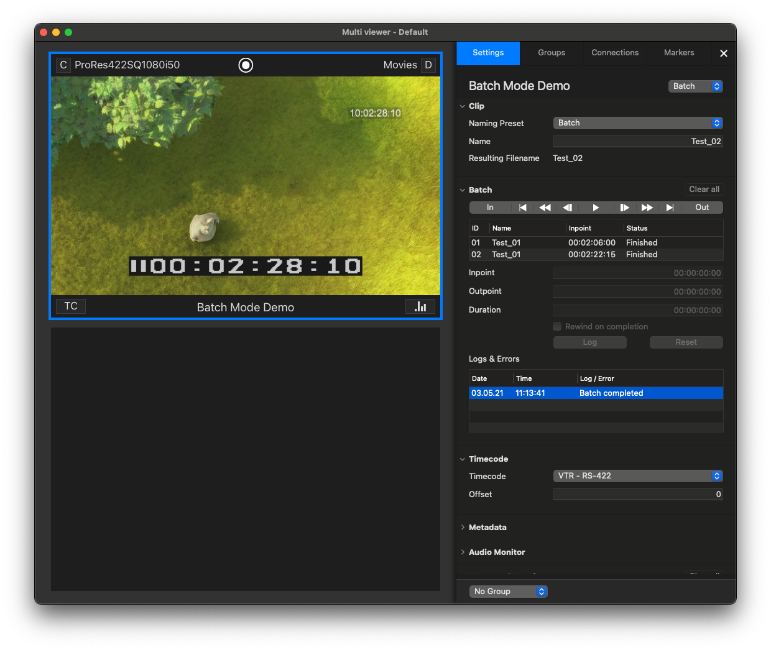Screen dimensions: 771x650
Task: Click the Status column header
Action: point(673,228)
